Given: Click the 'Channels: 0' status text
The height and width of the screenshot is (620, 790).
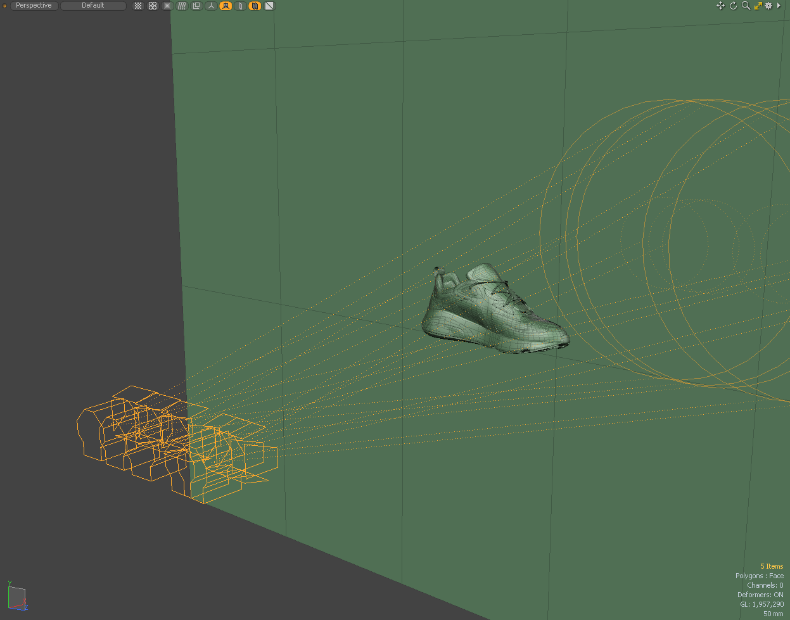Looking at the screenshot, I should [765, 585].
